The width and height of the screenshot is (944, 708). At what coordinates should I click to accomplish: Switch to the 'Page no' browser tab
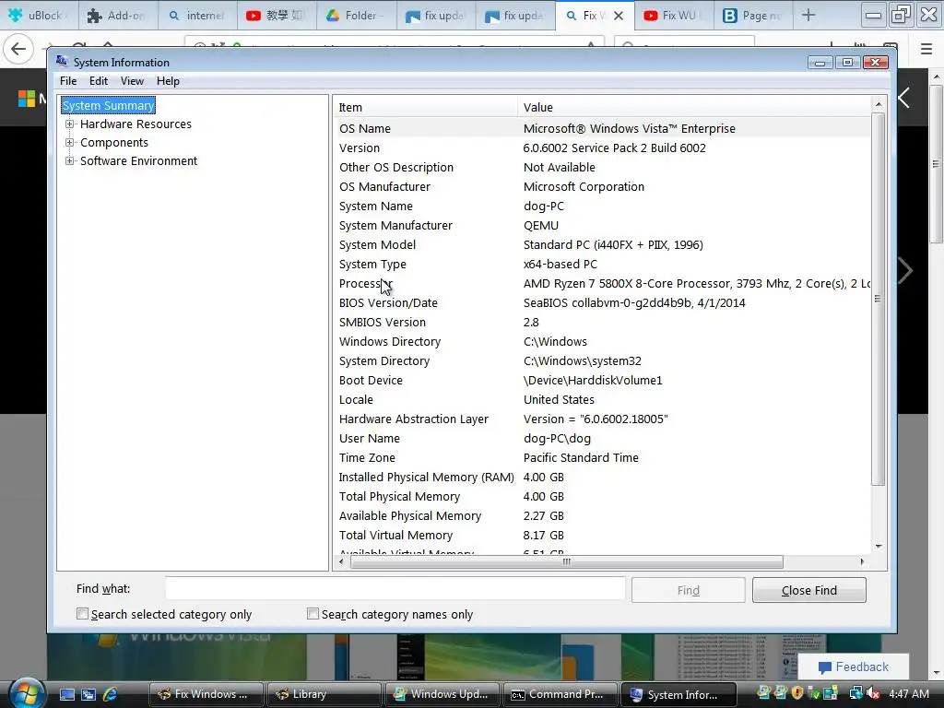[x=753, y=15]
